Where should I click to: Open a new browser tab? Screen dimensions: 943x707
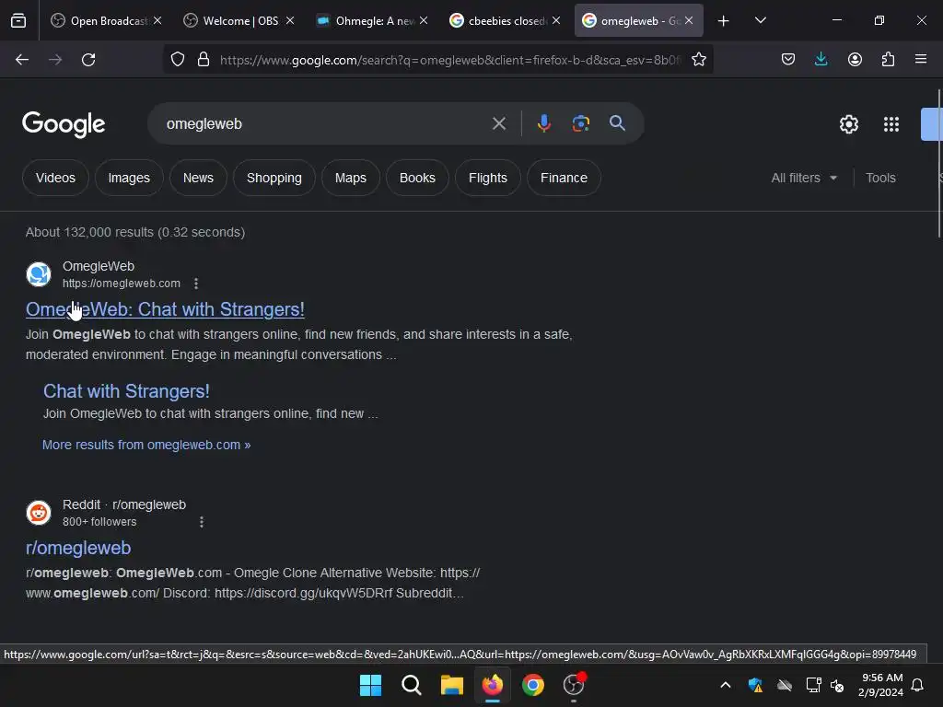[724, 21]
